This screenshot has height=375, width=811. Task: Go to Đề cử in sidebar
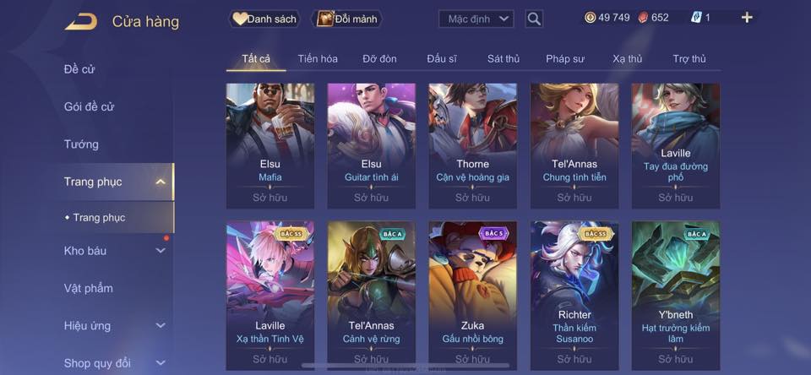click(79, 69)
